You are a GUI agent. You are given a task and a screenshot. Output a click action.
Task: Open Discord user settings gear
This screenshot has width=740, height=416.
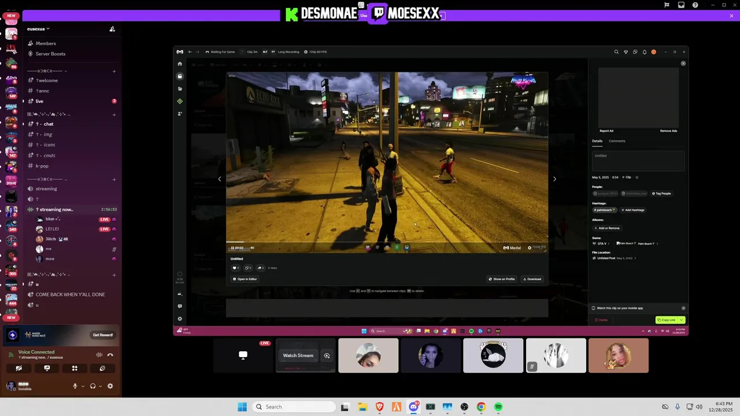[110, 386]
